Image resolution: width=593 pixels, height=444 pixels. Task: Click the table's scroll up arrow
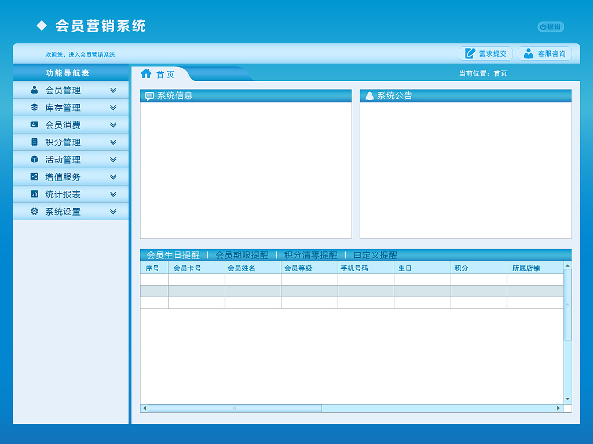[x=568, y=266]
